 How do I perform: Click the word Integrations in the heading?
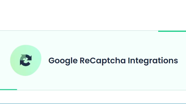153,61
